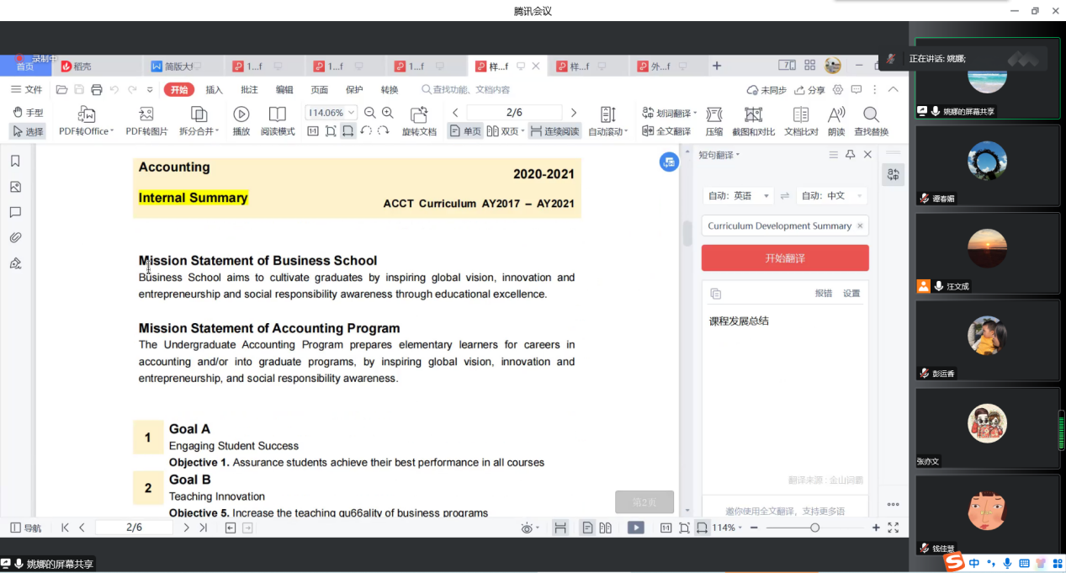The image size is (1066, 573).
Task: Expand the zoom percentage dropdown
Action: 352,113
